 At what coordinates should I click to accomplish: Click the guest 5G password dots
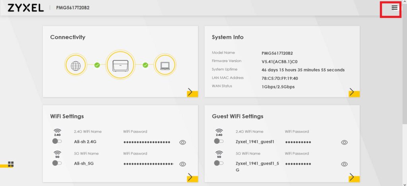point(298,164)
